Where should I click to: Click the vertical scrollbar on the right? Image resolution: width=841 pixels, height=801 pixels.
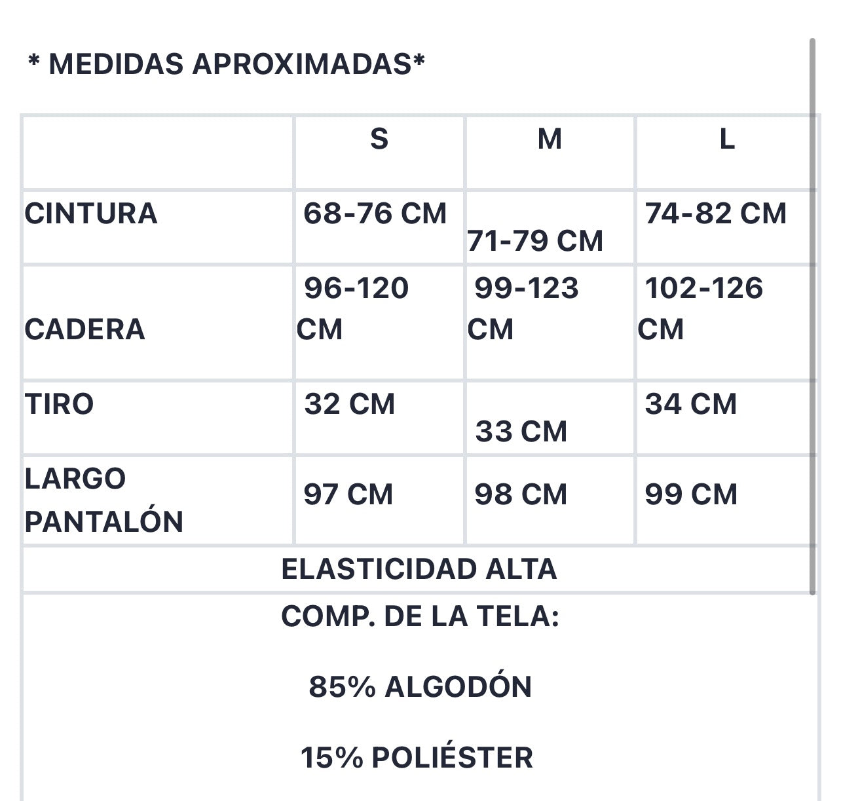click(812, 316)
